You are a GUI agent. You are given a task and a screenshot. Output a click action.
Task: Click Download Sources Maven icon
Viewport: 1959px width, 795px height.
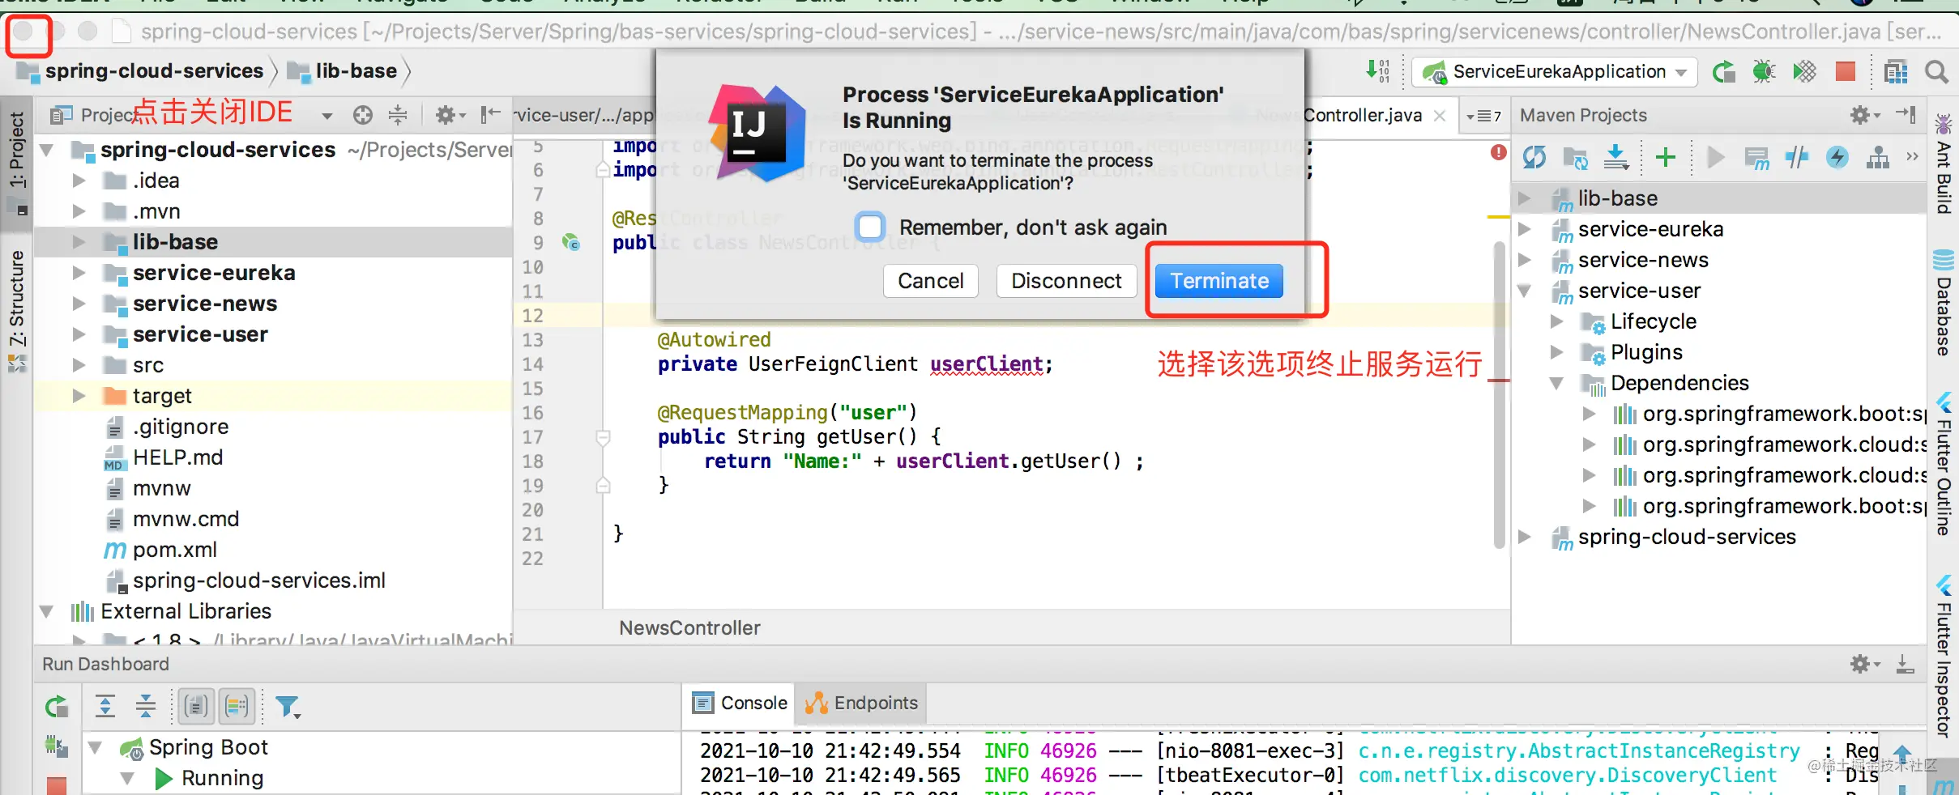pos(1616,157)
